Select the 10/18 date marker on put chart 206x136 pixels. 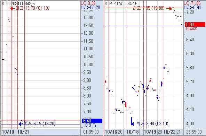click(133, 132)
